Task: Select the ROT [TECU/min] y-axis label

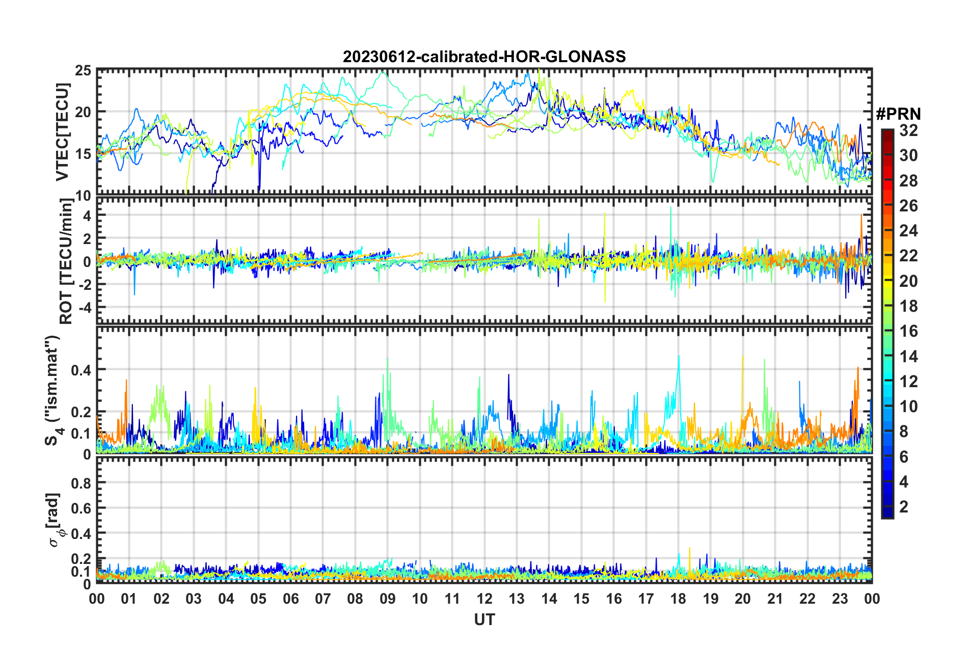Action: pyautogui.click(x=66, y=261)
